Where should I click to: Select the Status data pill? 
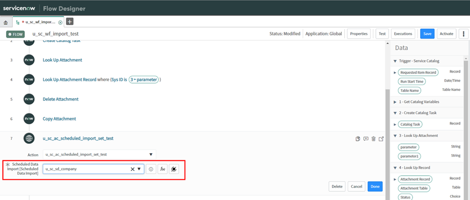coord(405,197)
